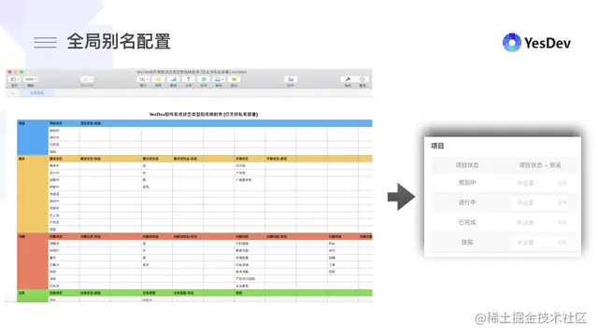Click the Chart icon in Numbers toolbar

coord(173,79)
